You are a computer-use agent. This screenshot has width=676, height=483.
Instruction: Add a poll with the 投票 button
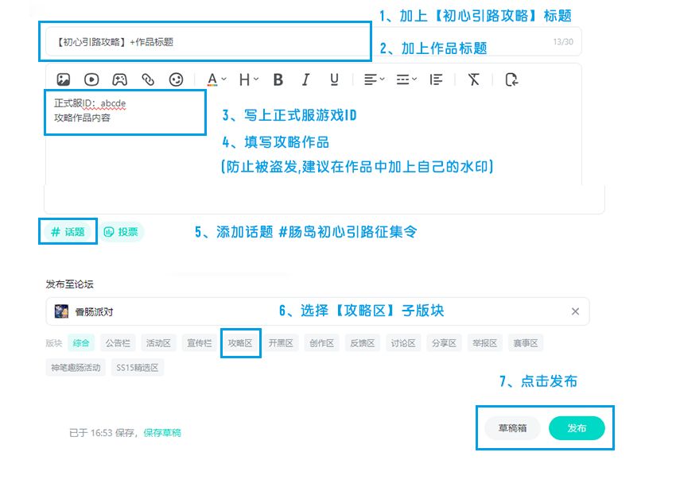[x=121, y=232]
